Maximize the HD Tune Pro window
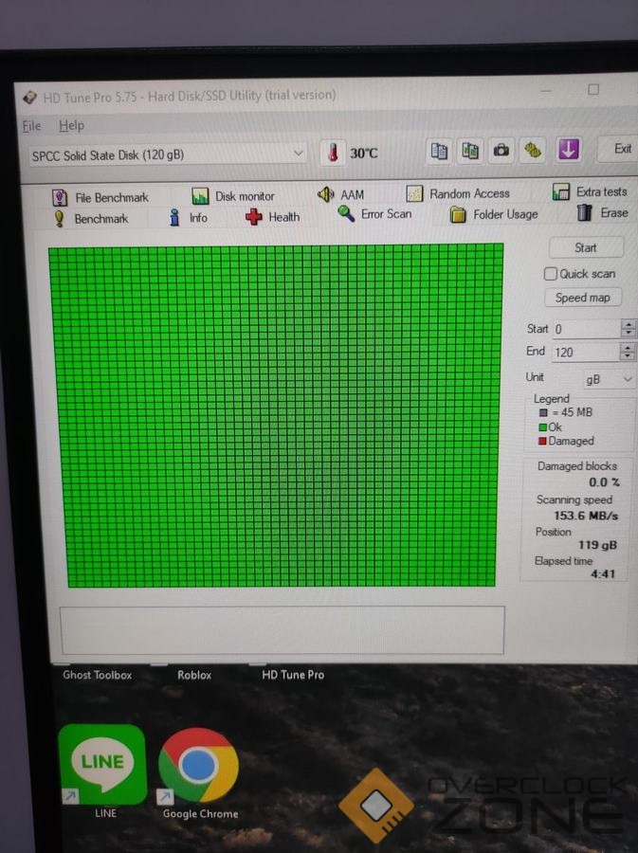Screen dimensions: 638x853 point(593,89)
